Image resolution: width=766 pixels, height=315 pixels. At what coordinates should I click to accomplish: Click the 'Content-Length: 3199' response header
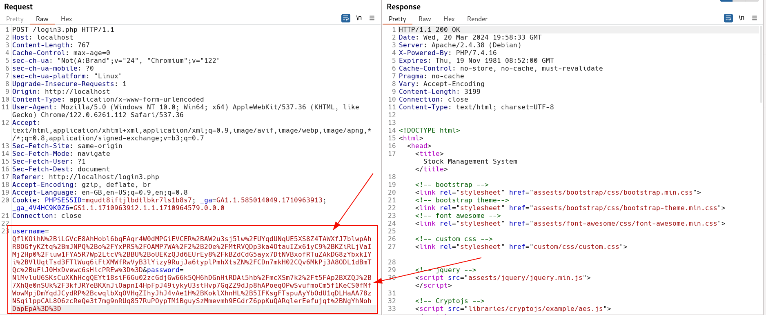440,92
